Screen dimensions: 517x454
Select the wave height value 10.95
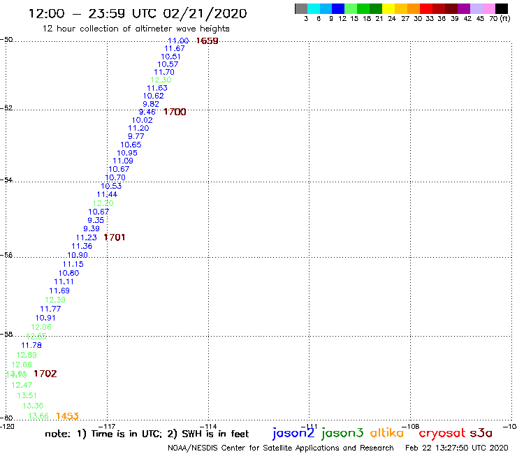[127, 153]
